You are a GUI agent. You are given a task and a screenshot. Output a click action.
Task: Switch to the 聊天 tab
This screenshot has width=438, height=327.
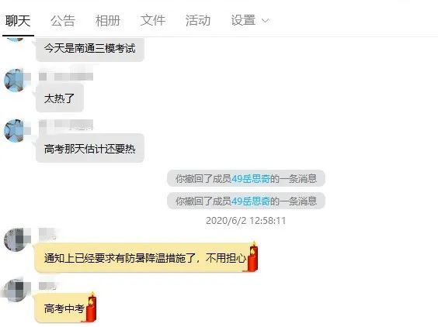pos(18,21)
